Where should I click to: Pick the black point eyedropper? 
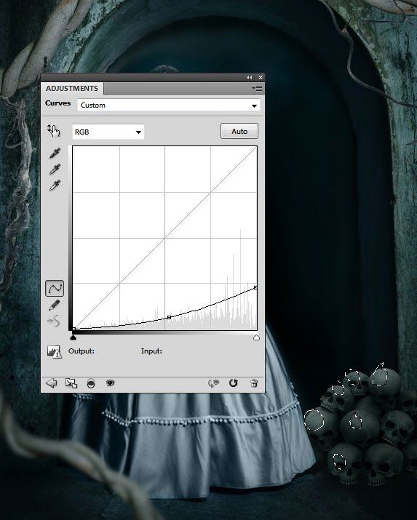tap(55, 153)
